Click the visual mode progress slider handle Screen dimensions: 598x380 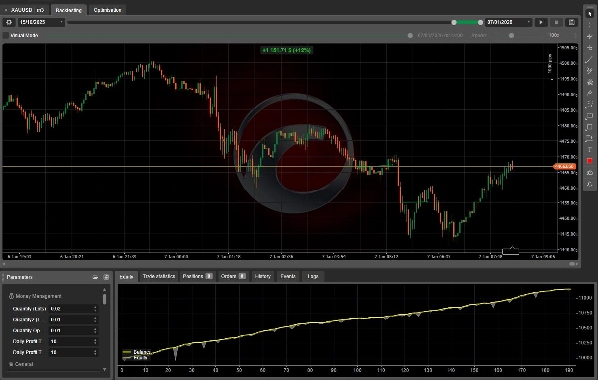pos(410,35)
